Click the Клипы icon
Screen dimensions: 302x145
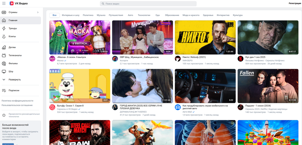(x=4, y=36)
